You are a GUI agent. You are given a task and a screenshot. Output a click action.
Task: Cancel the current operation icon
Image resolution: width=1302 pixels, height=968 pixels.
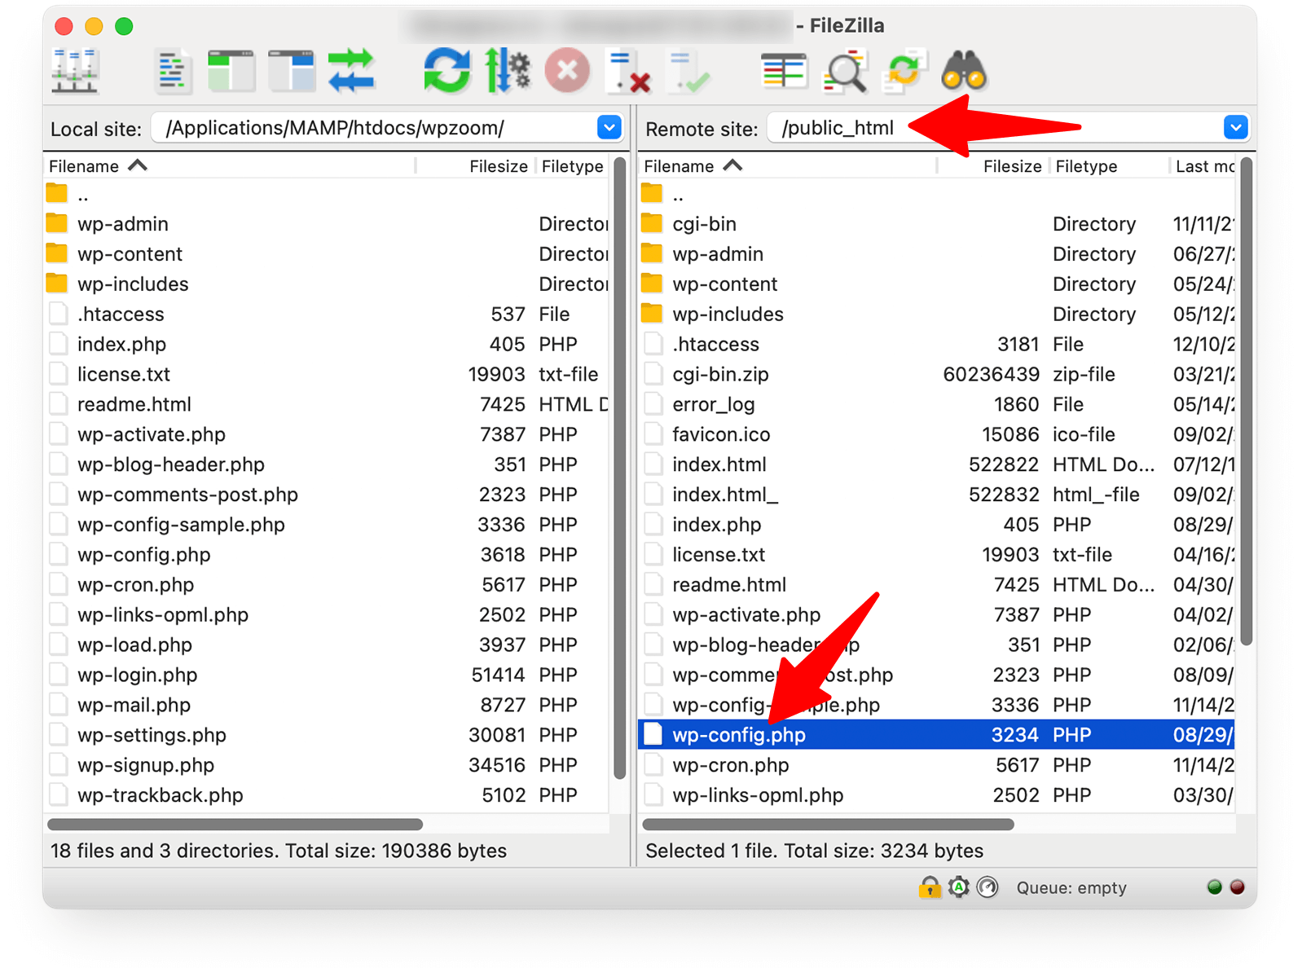coord(567,71)
